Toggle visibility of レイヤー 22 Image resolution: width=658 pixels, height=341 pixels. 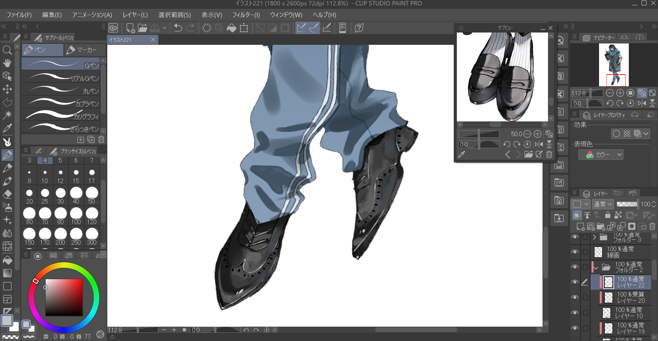(575, 282)
